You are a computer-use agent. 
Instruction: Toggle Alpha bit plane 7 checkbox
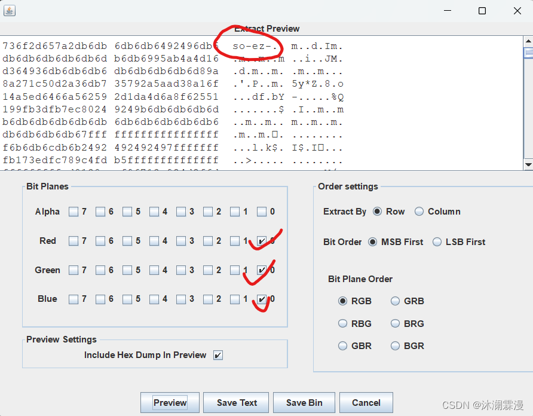73,212
